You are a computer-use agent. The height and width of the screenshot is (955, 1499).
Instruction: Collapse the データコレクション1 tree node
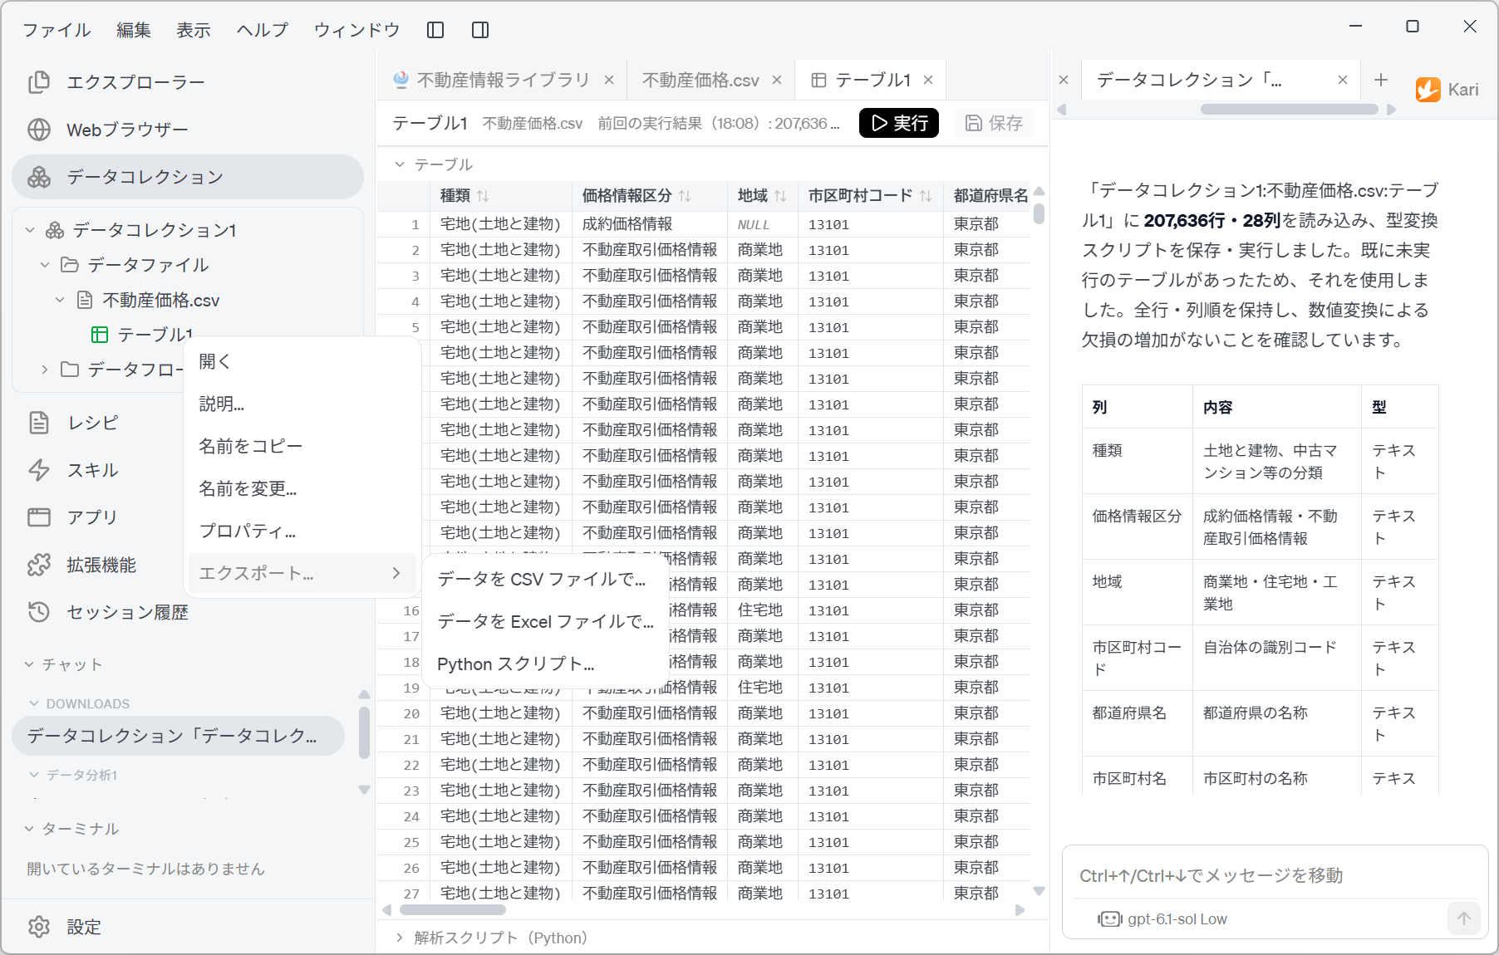[30, 230]
